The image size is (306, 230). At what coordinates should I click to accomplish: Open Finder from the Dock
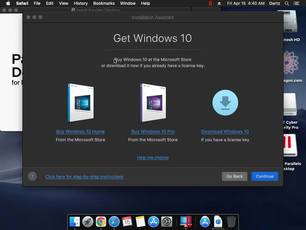pyautogui.click(x=75, y=222)
